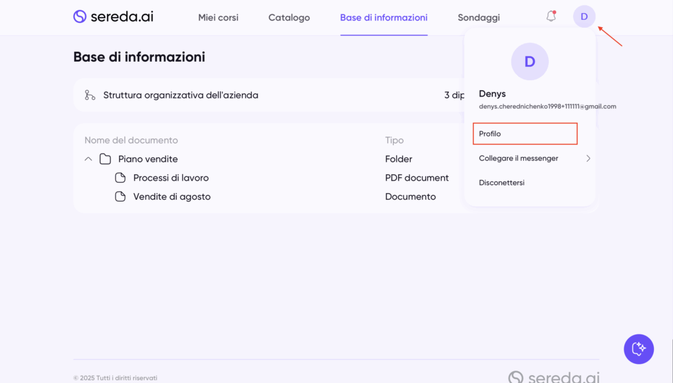673x383 pixels.
Task: Select Disconnettersi to log out
Action: pyautogui.click(x=501, y=183)
